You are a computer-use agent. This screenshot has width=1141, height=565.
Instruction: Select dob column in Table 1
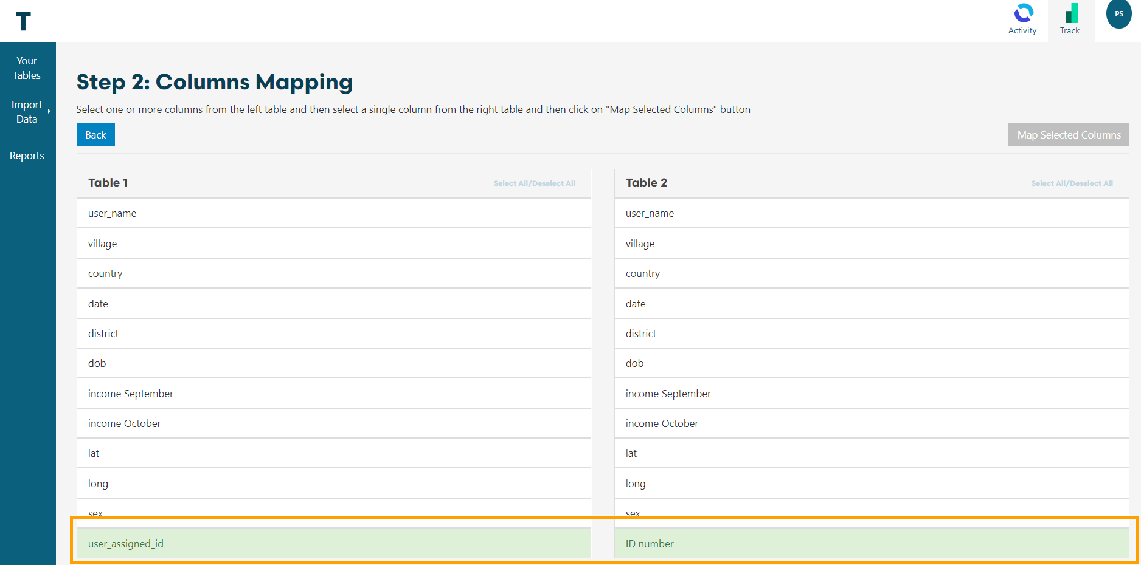click(x=334, y=363)
